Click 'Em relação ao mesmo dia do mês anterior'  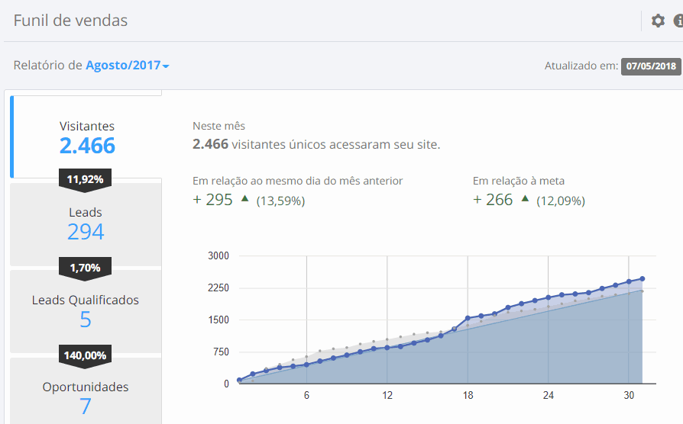pos(297,181)
